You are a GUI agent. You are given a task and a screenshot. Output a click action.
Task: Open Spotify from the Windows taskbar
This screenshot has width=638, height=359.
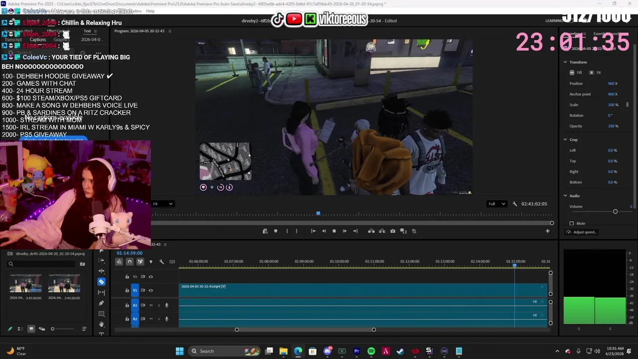pos(371,351)
